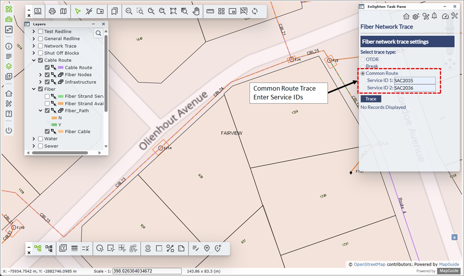
Task: Select the OTDR trace type radio button
Action: click(x=363, y=60)
